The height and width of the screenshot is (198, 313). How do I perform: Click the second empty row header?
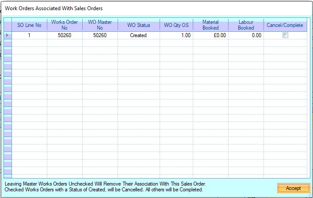click(8, 50)
